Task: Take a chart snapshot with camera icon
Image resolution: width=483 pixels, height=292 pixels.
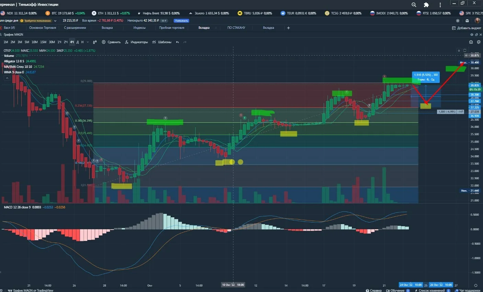Action: coord(471,42)
